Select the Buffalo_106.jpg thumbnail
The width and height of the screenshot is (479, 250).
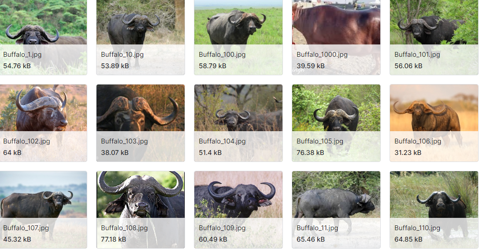click(x=434, y=123)
